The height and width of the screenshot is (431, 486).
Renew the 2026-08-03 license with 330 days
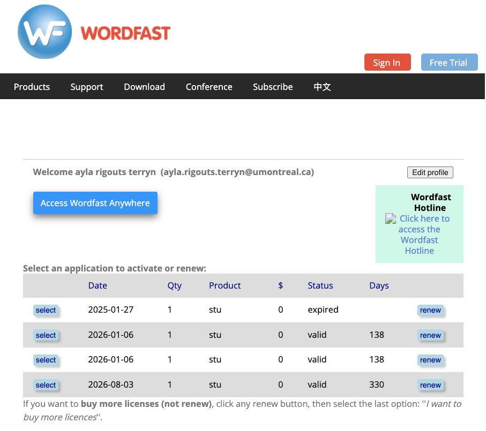click(430, 385)
